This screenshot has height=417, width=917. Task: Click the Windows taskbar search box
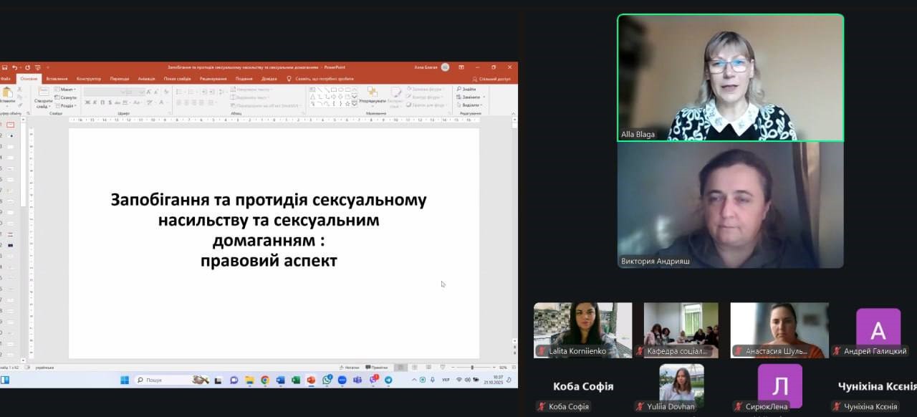pos(161,380)
